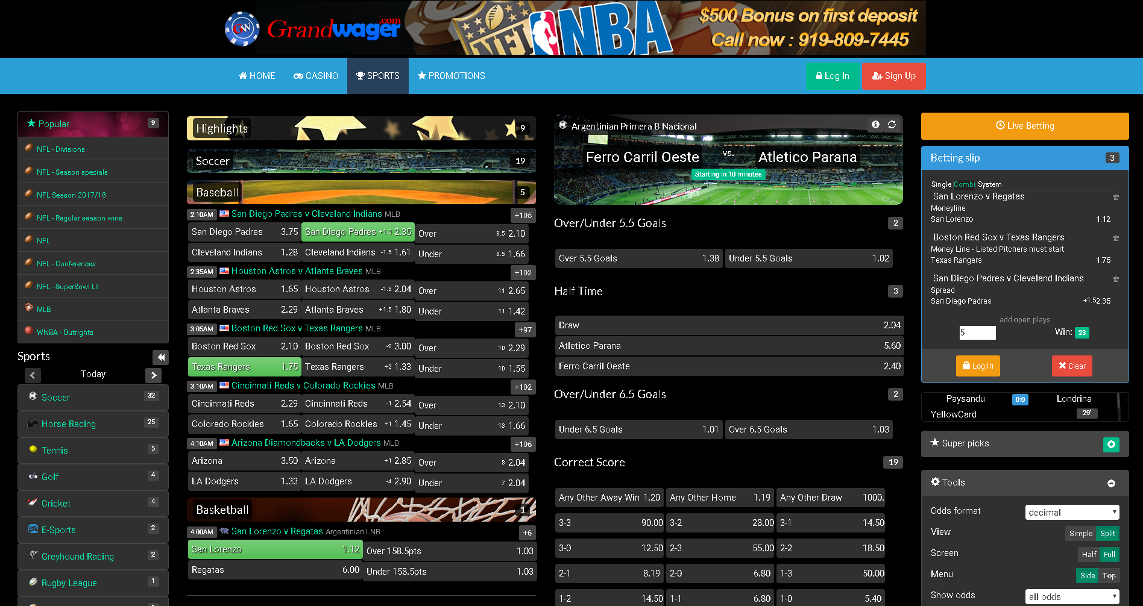Open the SPORTS menu
This screenshot has height=606, width=1143.
click(x=378, y=76)
